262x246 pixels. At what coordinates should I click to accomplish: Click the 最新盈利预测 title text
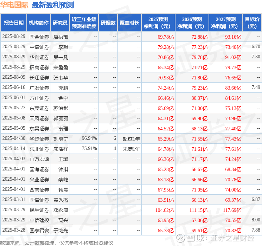tap(53, 5)
